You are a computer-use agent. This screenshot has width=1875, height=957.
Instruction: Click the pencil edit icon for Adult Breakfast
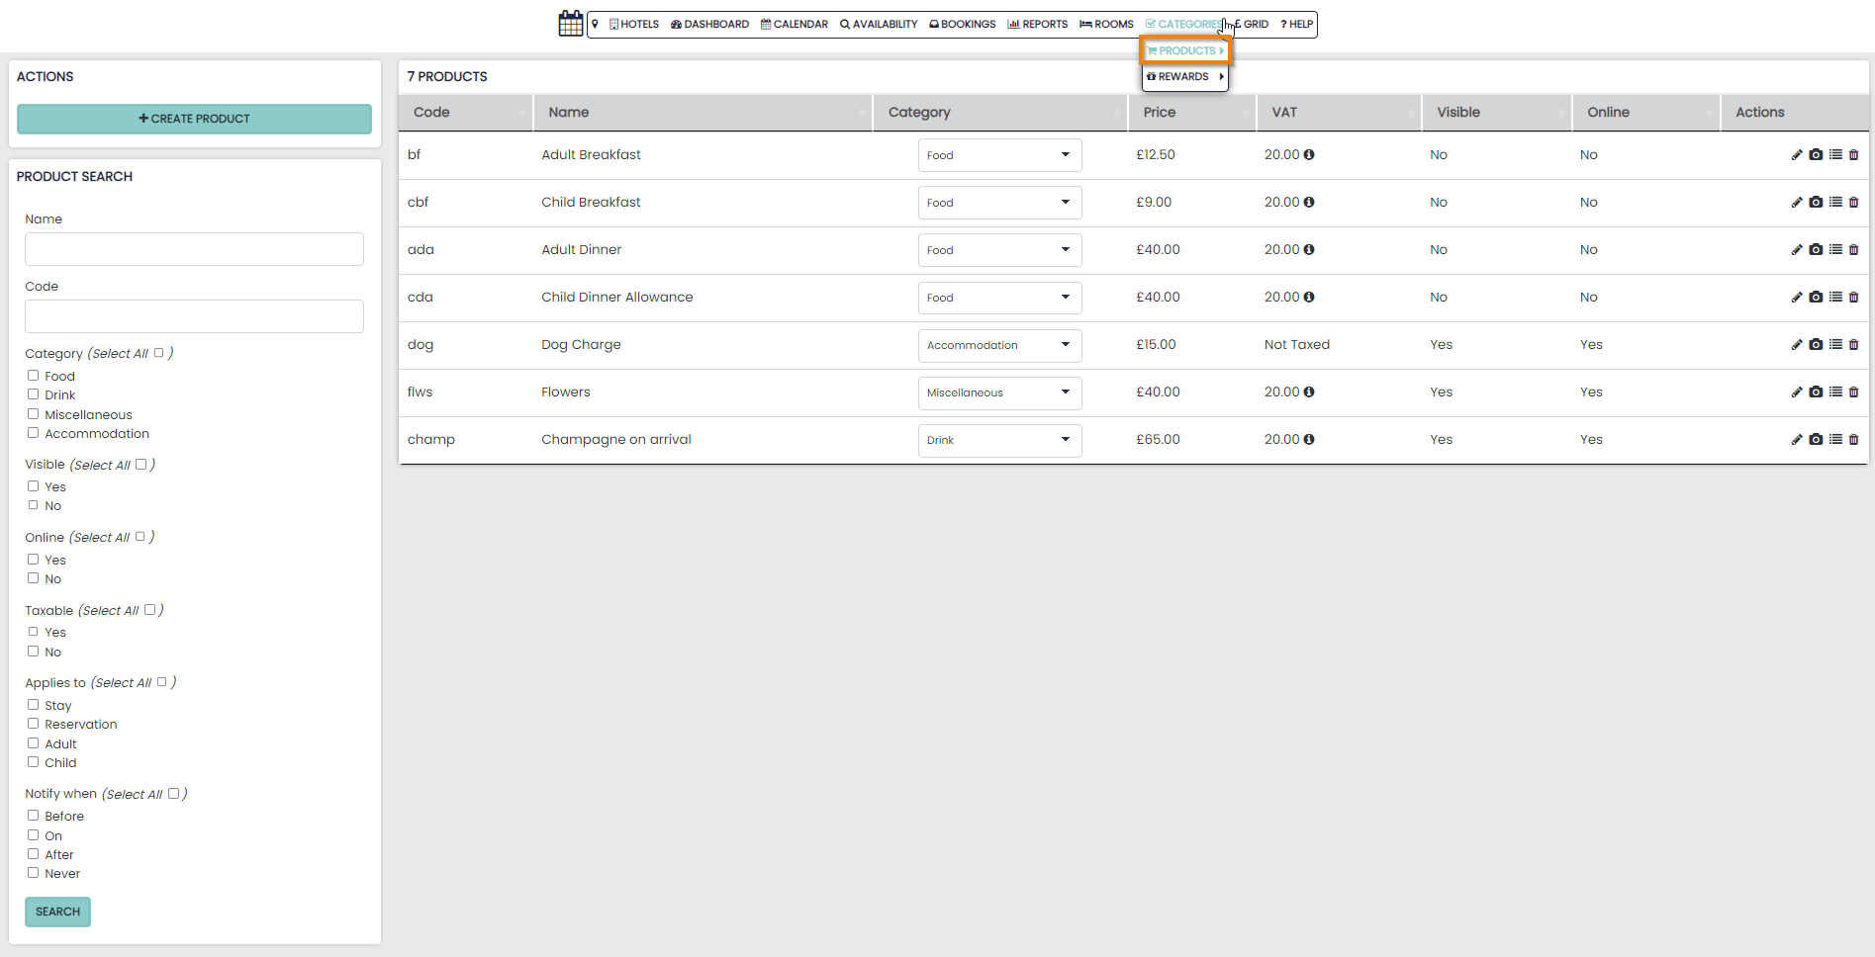point(1796,155)
